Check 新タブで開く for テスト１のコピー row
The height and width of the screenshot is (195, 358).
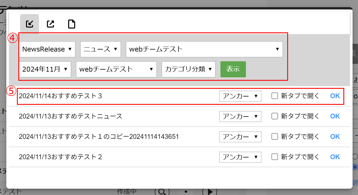pyautogui.click(x=275, y=137)
